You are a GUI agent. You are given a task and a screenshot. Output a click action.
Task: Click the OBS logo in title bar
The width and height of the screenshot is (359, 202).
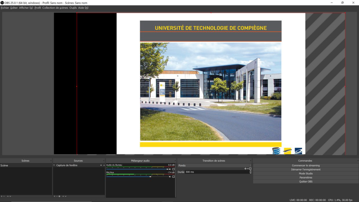coord(2,3)
